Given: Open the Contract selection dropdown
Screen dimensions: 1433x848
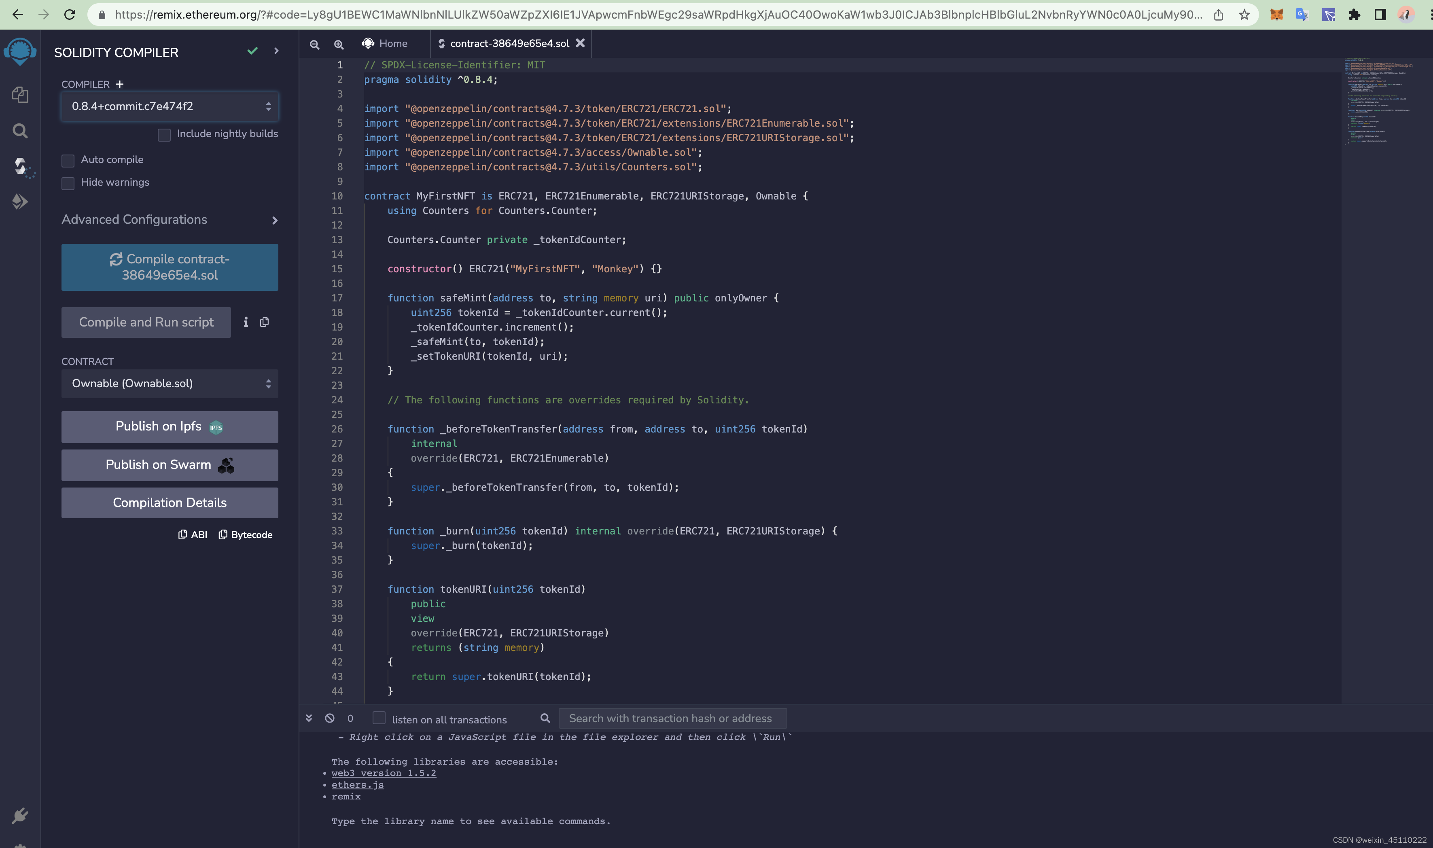Looking at the screenshot, I should pos(170,384).
